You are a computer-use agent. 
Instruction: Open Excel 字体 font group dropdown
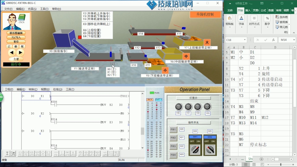(241, 28)
